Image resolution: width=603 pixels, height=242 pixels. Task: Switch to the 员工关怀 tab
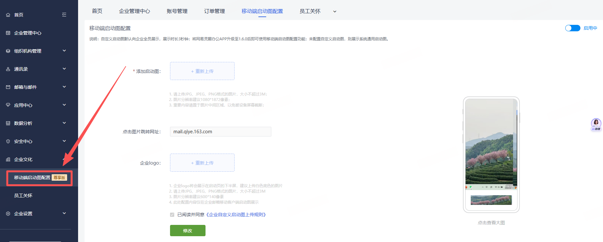(310, 11)
